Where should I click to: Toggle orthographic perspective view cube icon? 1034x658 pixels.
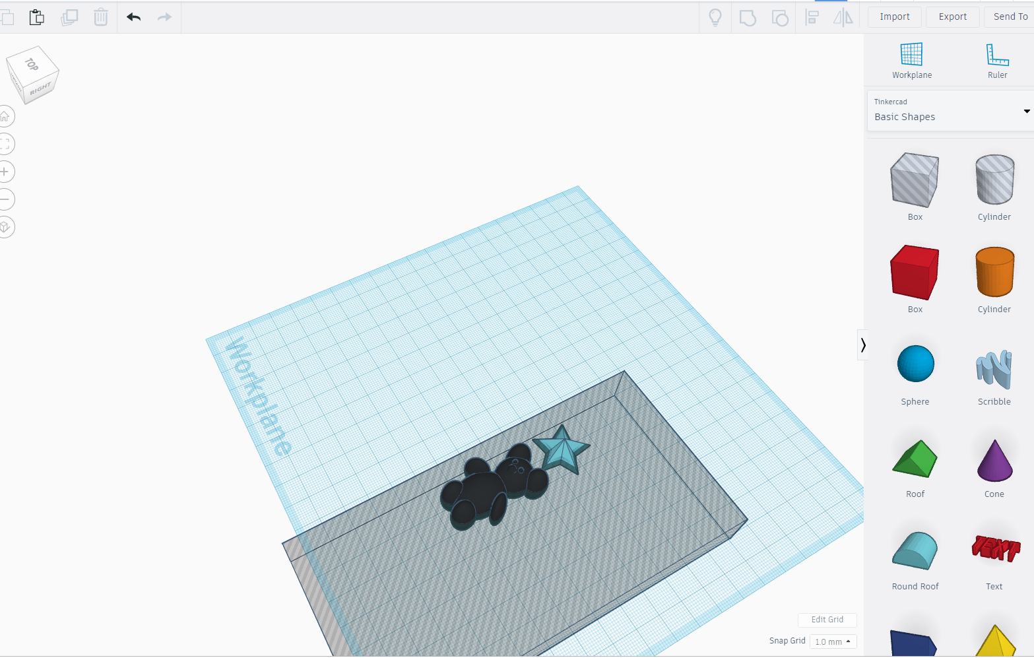(4, 227)
